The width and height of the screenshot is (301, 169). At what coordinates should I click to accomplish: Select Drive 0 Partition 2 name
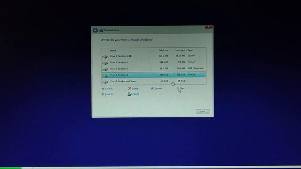[119, 62]
